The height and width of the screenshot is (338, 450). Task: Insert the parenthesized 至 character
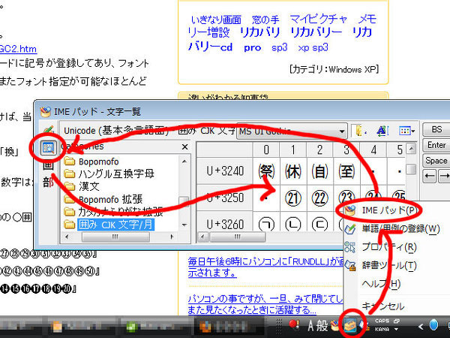coord(346,171)
